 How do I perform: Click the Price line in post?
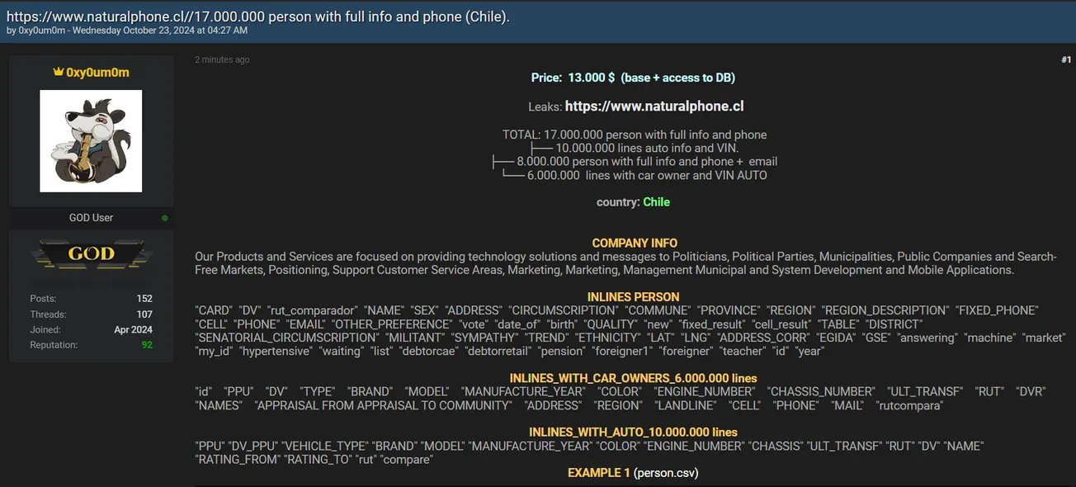coord(633,78)
